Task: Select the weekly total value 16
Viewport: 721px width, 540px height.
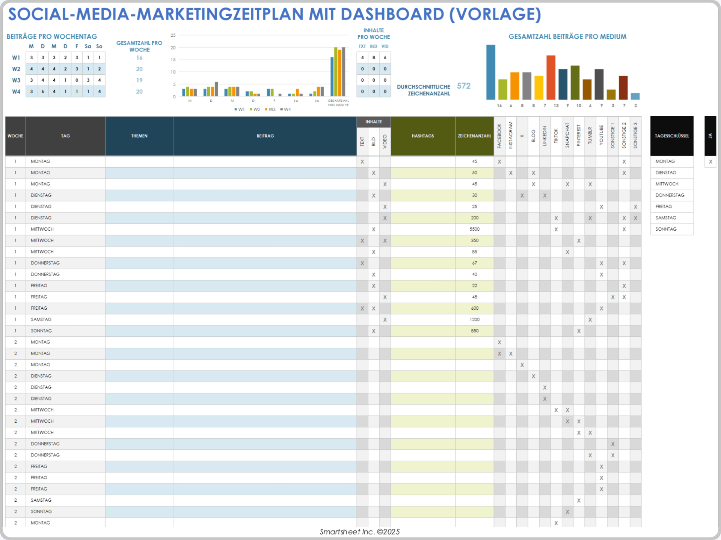Action: click(139, 58)
